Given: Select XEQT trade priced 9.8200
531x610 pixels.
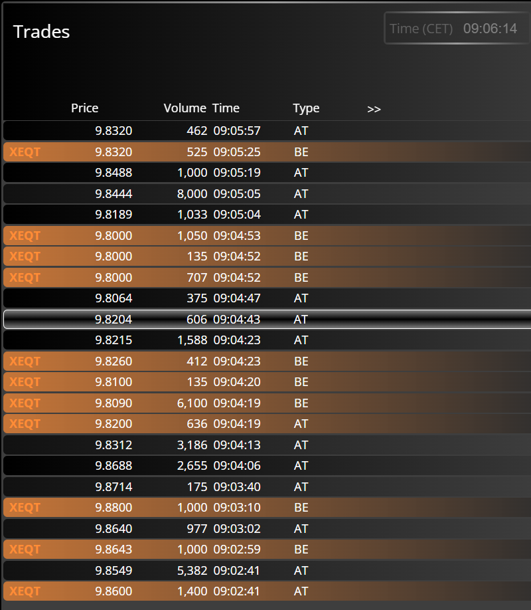Looking at the screenshot, I should click(x=267, y=424).
